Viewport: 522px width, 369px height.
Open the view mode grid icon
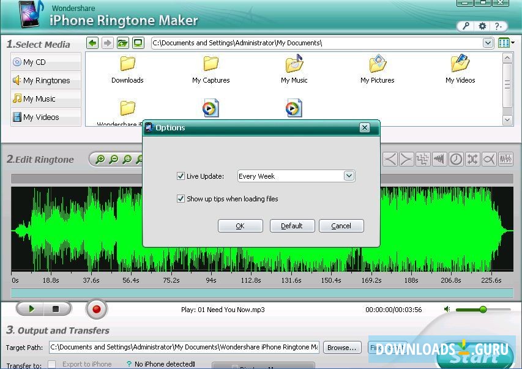click(504, 43)
